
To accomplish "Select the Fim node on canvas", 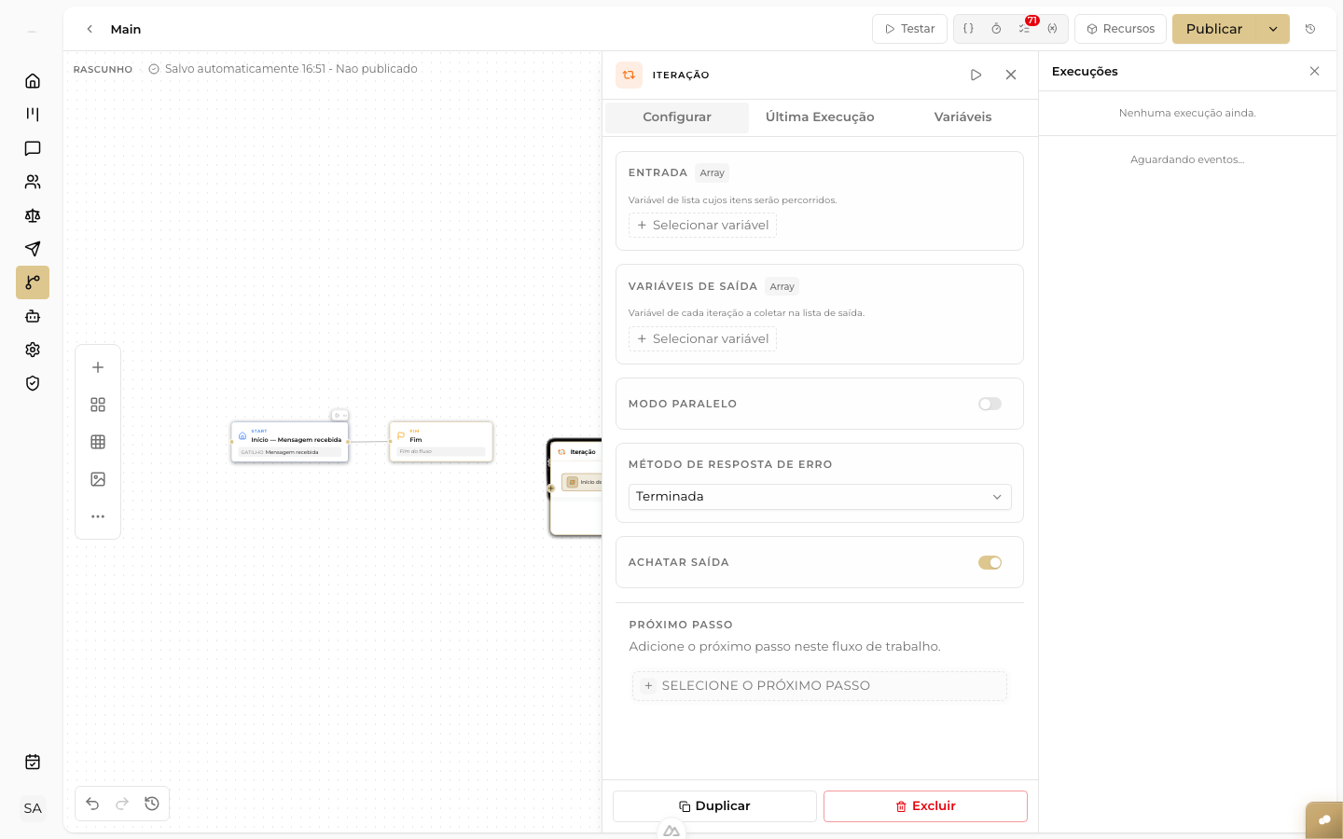I will click(441, 442).
